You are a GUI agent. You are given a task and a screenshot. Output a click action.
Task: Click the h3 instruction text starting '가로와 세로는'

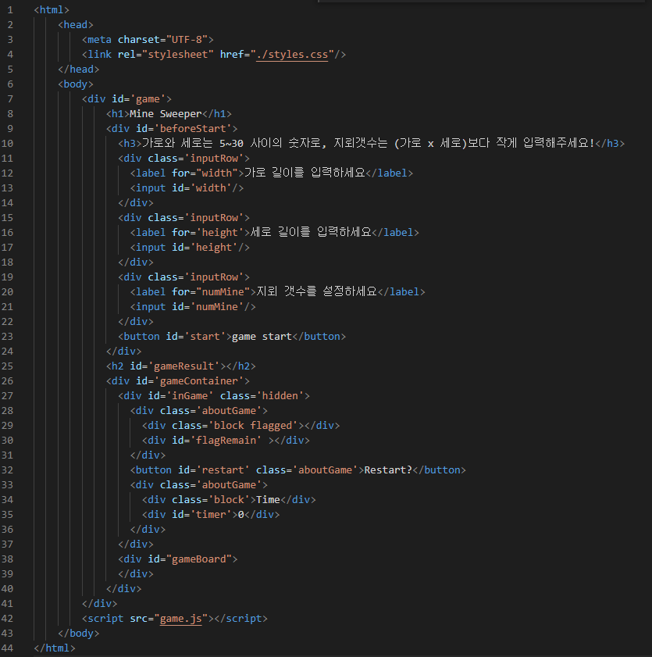pyautogui.click(x=369, y=143)
